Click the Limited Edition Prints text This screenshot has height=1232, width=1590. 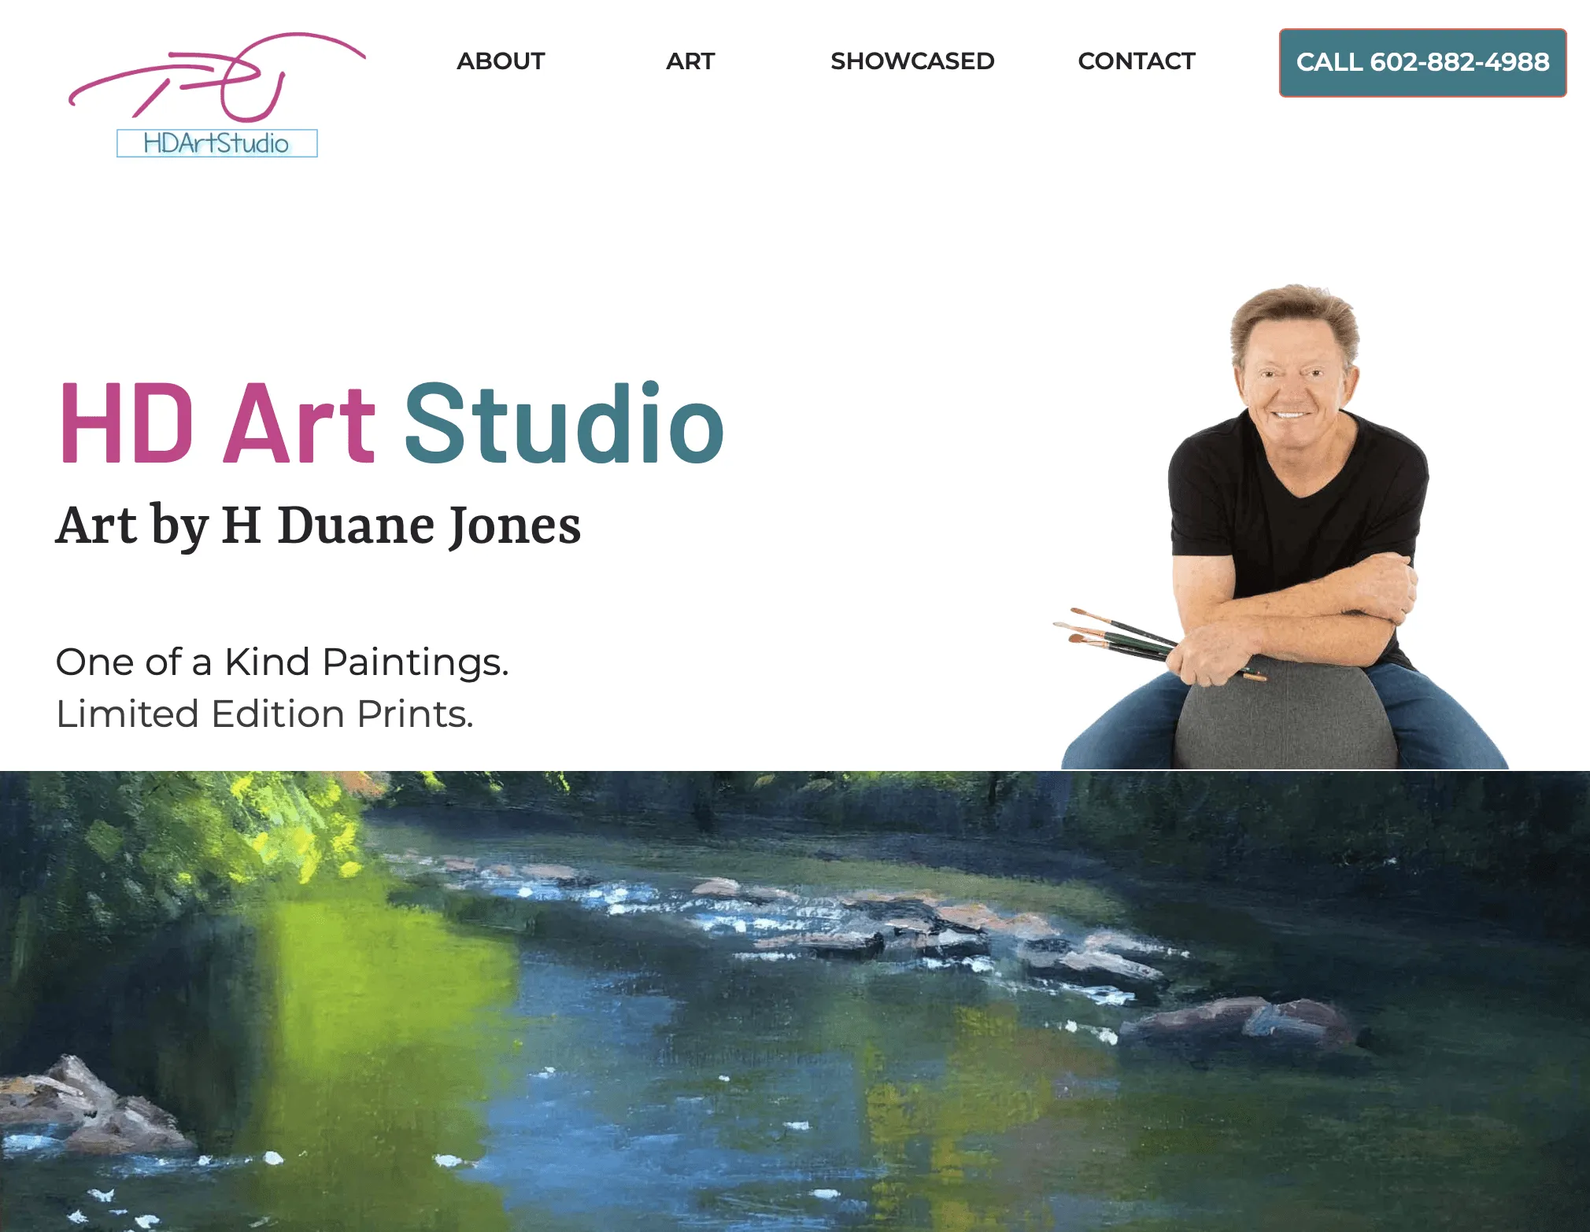point(264,714)
